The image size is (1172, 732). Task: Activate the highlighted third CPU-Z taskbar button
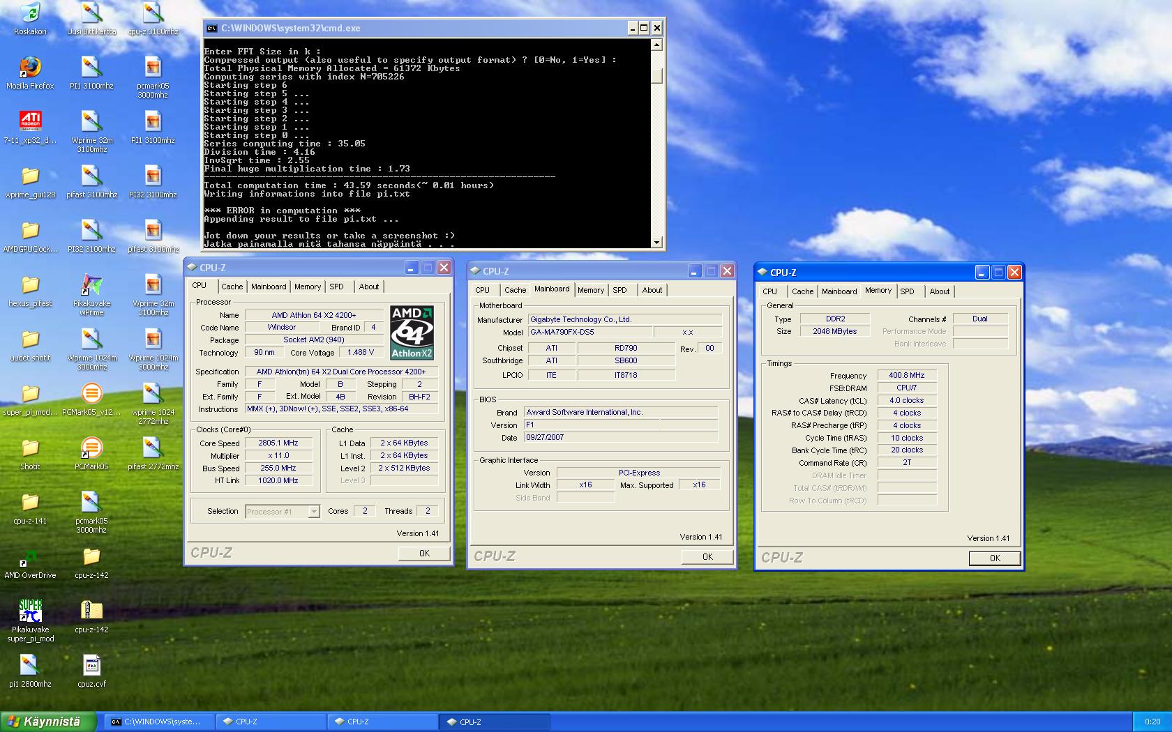[494, 722]
